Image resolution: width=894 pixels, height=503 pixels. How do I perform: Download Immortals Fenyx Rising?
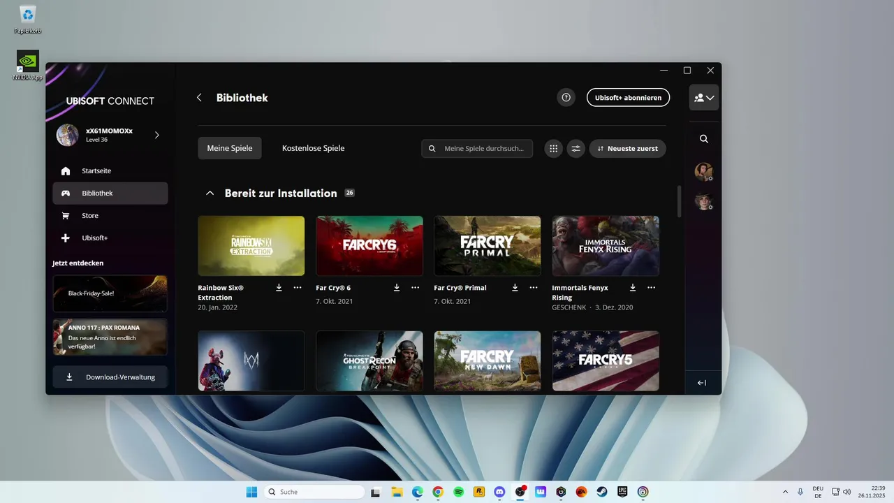pos(633,288)
